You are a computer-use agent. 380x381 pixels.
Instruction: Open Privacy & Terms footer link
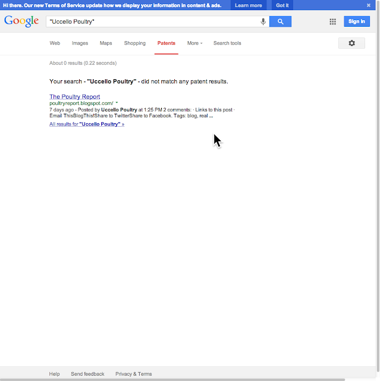[133, 374]
